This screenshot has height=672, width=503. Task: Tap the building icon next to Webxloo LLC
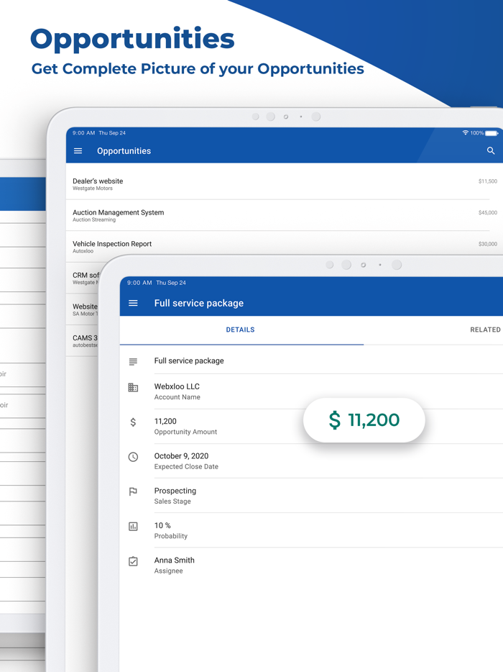tap(133, 387)
